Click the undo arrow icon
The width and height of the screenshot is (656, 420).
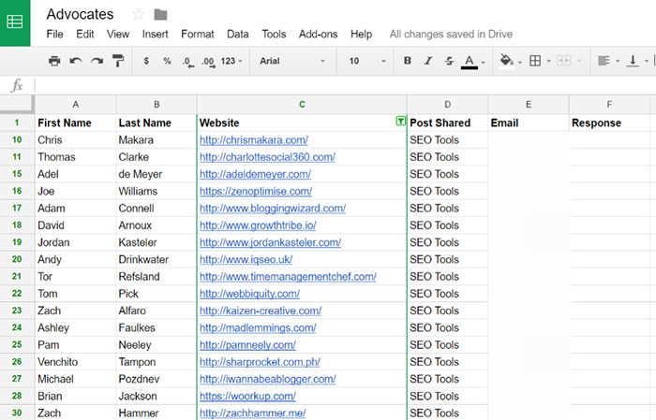click(x=75, y=61)
